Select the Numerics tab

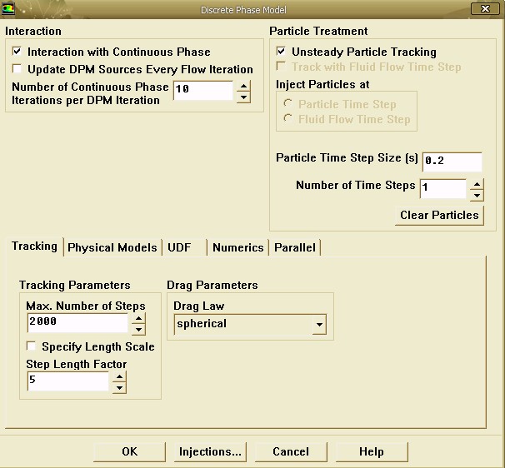[x=237, y=247]
